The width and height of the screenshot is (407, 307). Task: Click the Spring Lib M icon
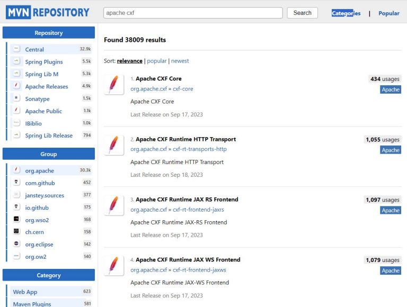(x=16, y=74)
